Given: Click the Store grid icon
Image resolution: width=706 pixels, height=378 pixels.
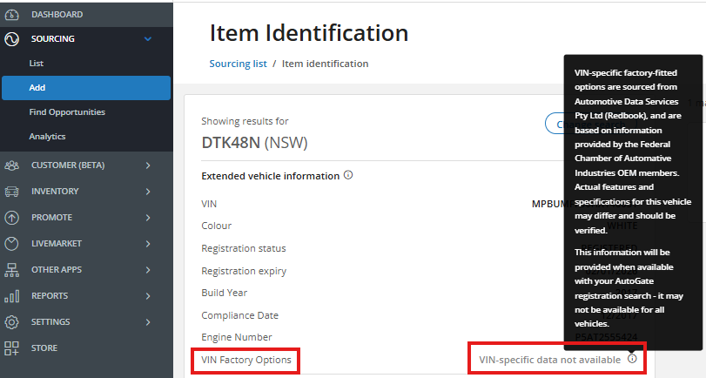Looking at the screenshot, I should [x=12, y=348].
